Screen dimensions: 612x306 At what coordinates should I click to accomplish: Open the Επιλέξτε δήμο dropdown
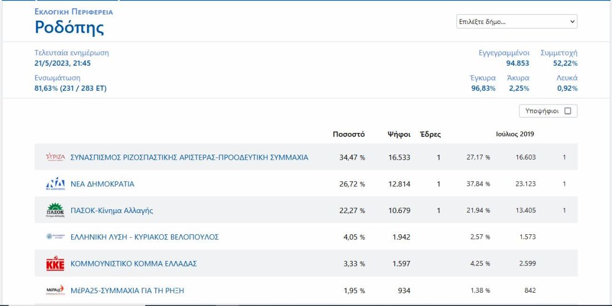[517, 22]
